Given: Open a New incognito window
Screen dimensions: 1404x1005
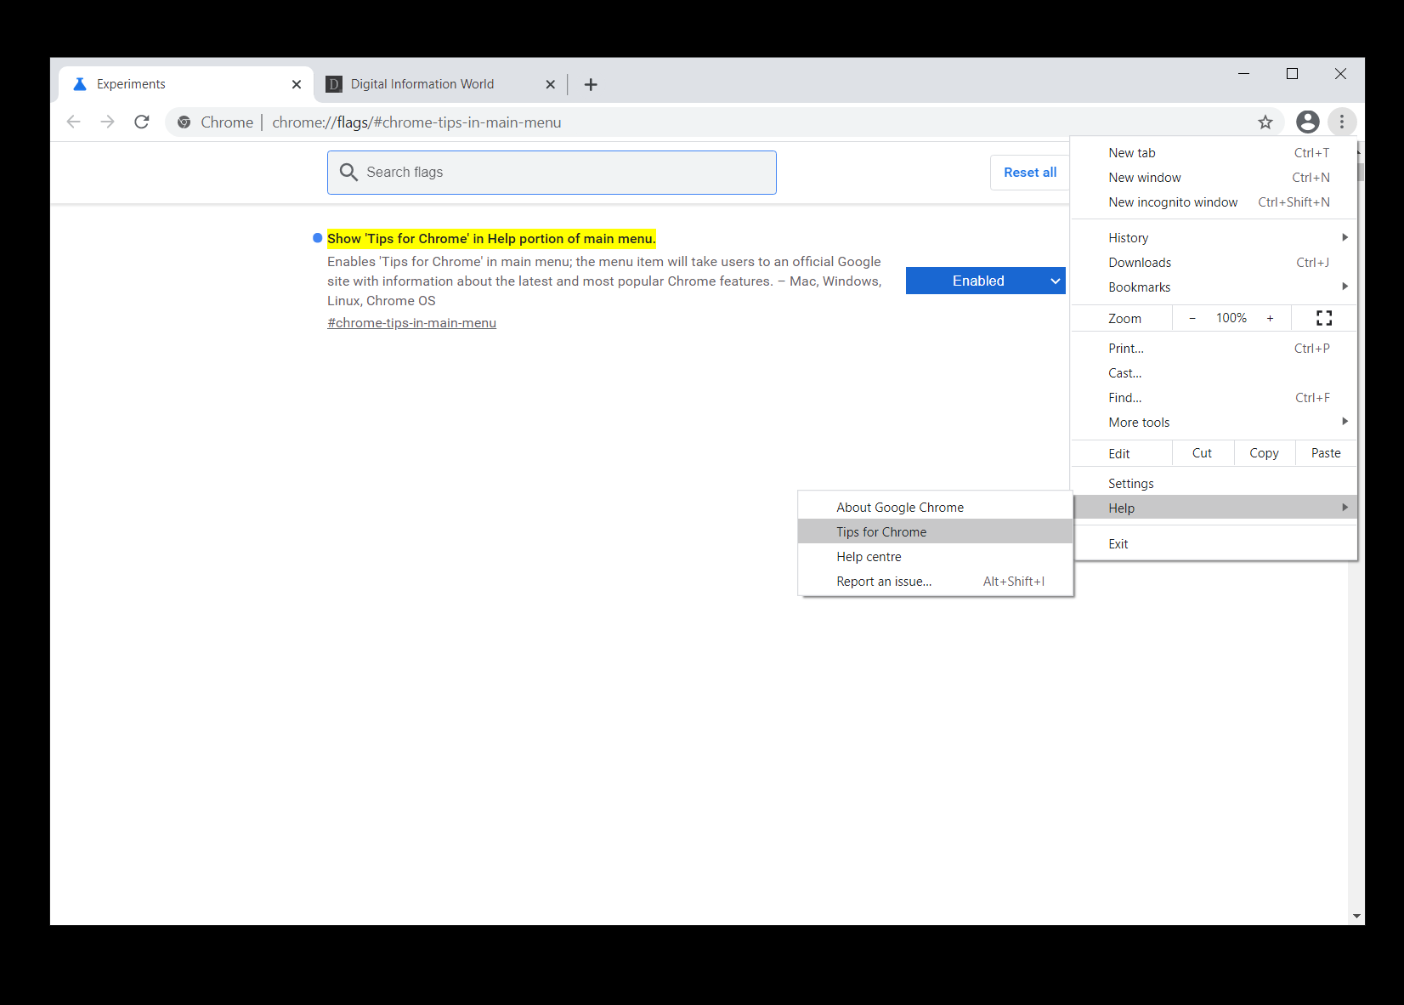Looking at the screenshot, I should click(1214, 202).
